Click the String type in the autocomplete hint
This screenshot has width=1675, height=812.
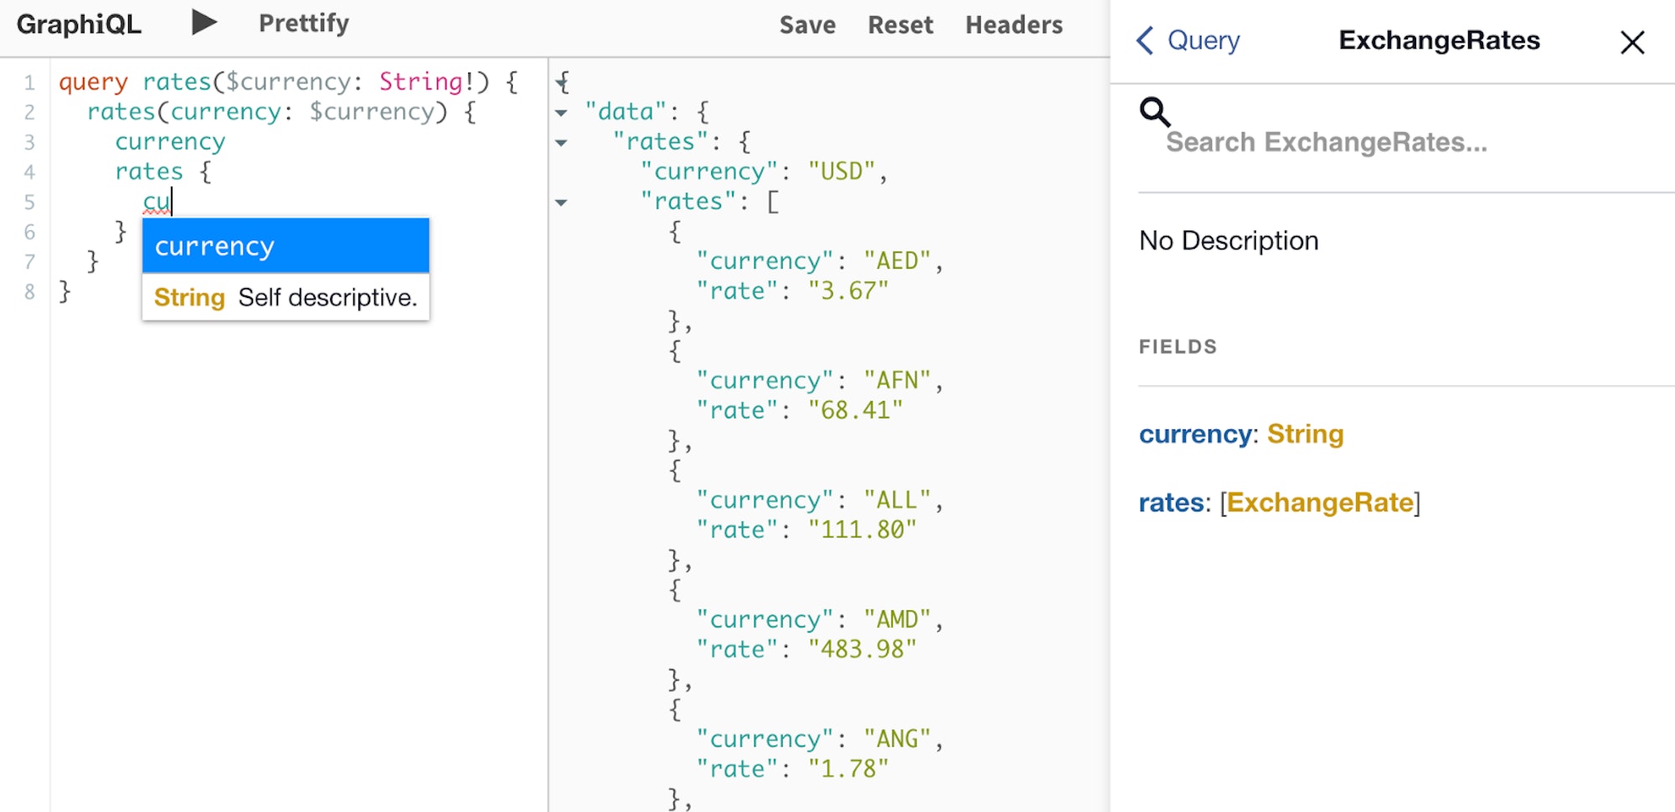(x=189, y=298)
